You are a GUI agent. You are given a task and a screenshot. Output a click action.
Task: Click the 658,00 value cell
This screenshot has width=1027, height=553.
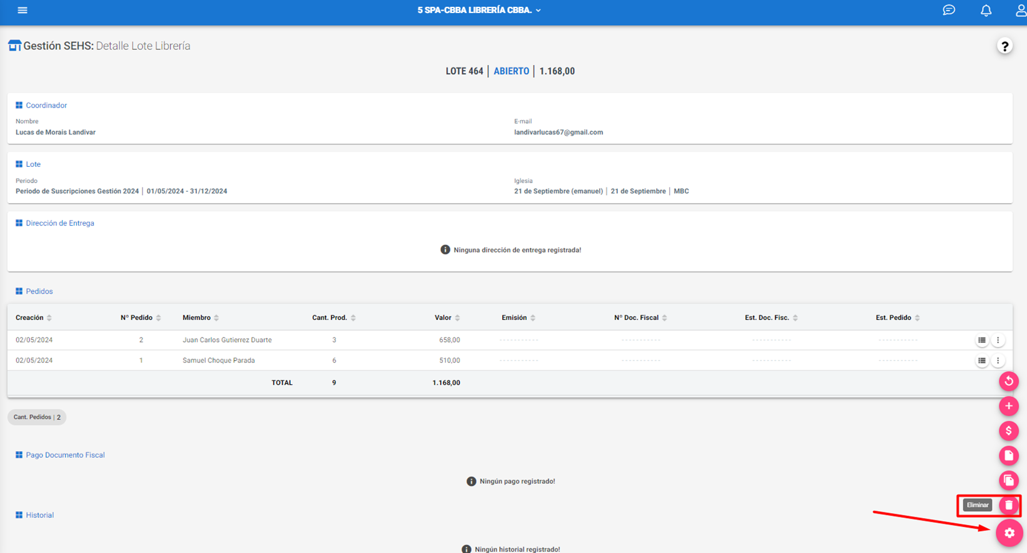[449, 340]
